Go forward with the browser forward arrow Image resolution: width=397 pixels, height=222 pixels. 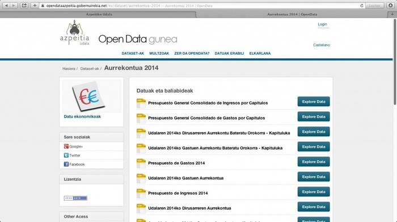[14, 5]
